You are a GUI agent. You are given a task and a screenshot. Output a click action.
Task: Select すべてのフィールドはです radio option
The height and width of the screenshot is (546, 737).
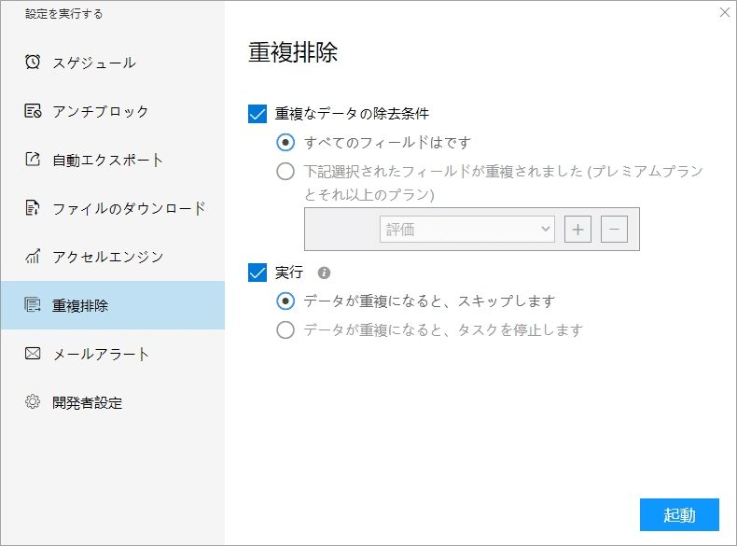pyautogui.click(x=285, y=143)
